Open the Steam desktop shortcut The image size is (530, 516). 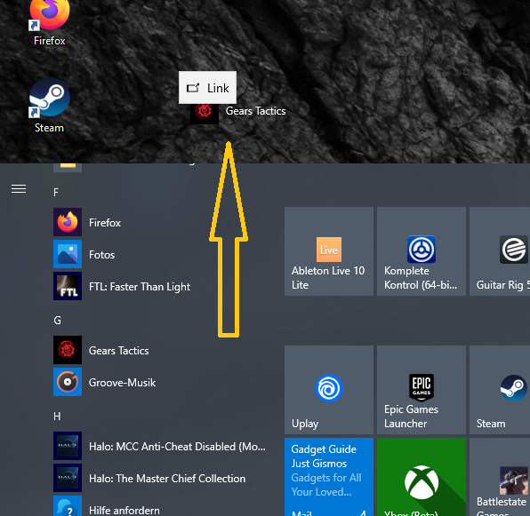[49, 106]
